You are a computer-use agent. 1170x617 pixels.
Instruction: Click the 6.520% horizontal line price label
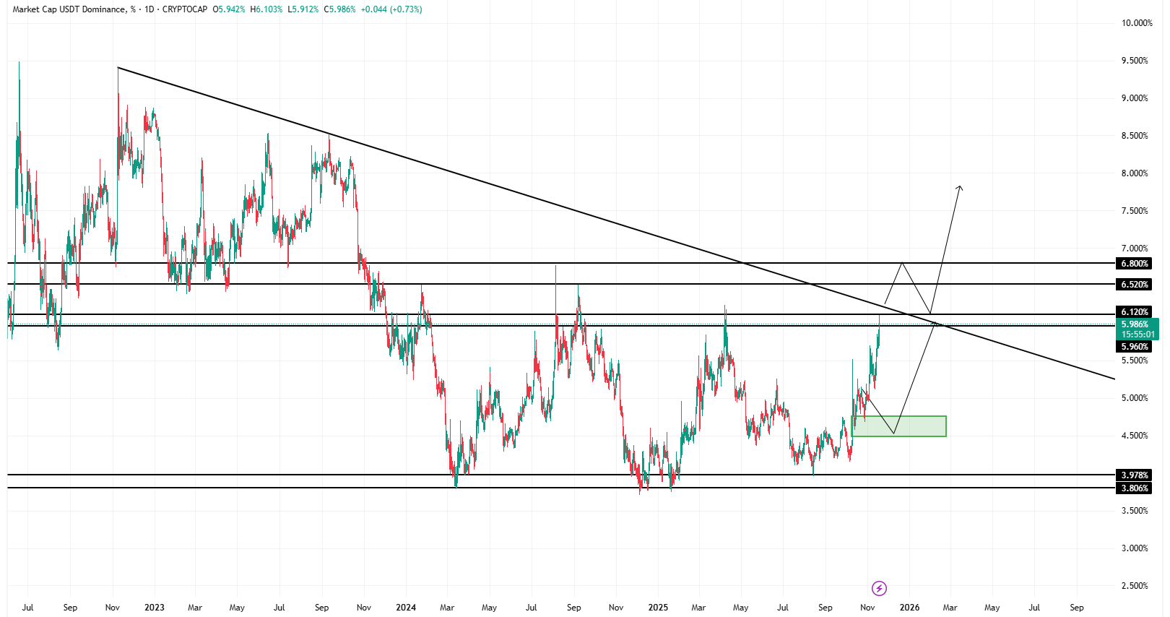pos(1135,285)
